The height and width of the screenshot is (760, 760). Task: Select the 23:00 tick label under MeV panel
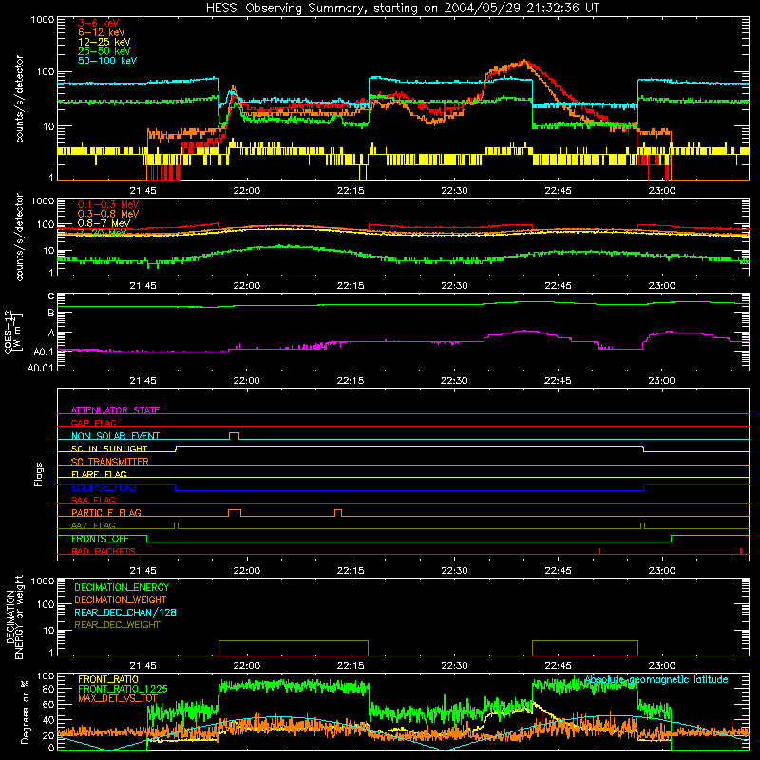pos(661,286)
